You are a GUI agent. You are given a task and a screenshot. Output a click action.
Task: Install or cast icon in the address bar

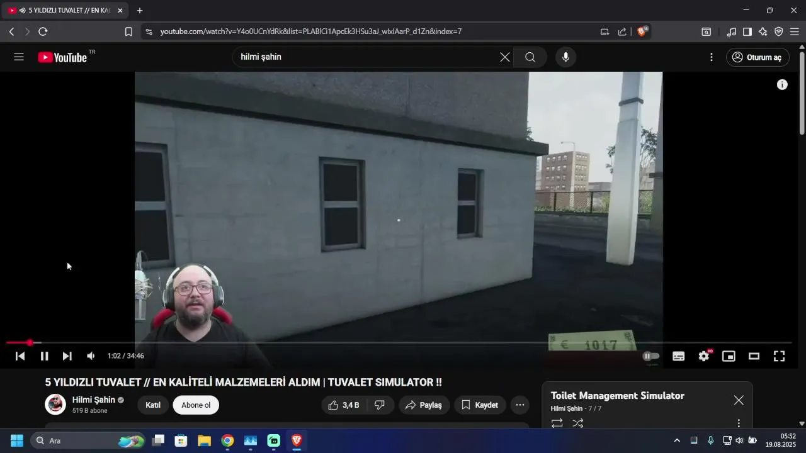[x=604, y=31]
